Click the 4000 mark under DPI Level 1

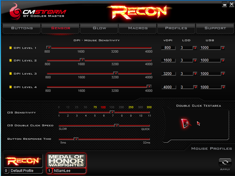pos(149,51)
